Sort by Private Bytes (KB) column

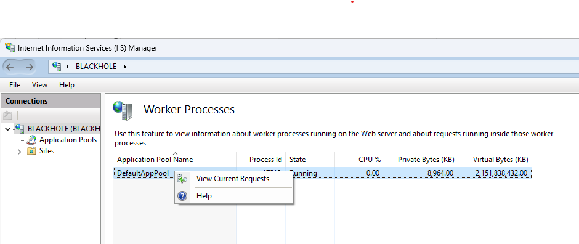click(421, 160)
